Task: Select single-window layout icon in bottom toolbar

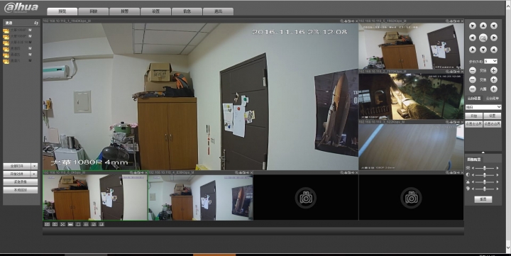Action: pos(78,224)
